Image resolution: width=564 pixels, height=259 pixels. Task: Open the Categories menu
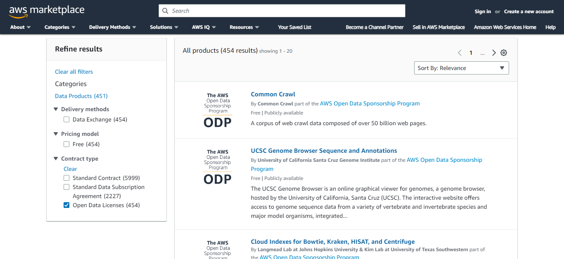[x=60, y=27]
